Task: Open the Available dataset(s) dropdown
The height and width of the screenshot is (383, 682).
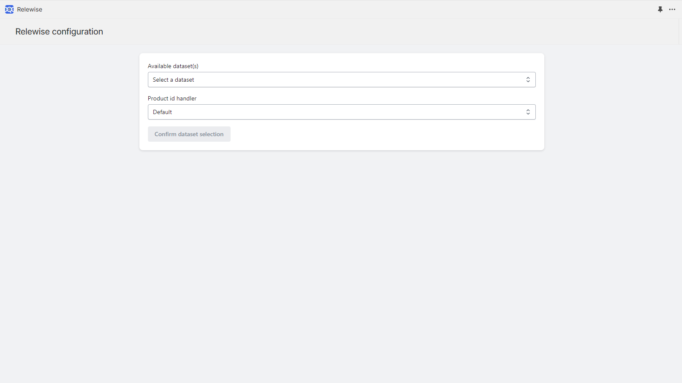Action: 341,80
